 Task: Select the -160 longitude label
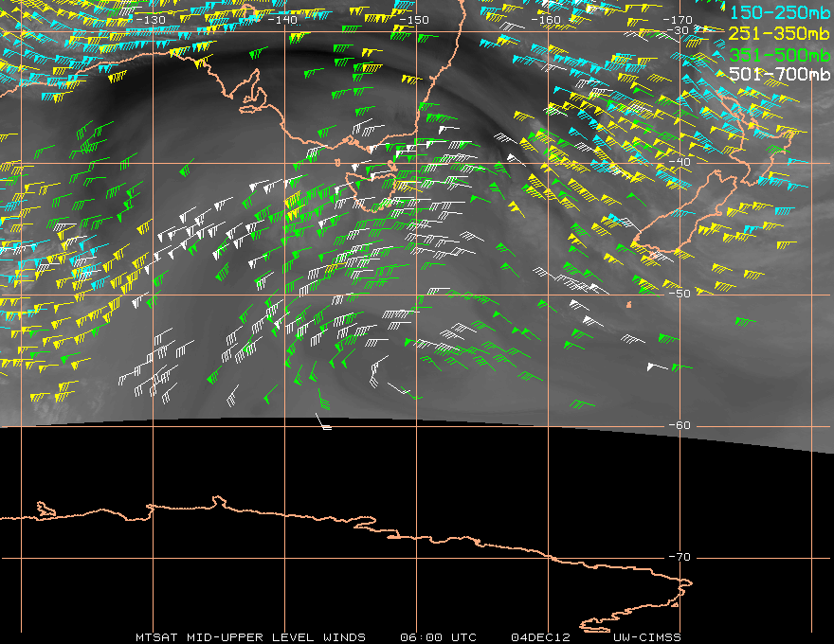point(546,20)
